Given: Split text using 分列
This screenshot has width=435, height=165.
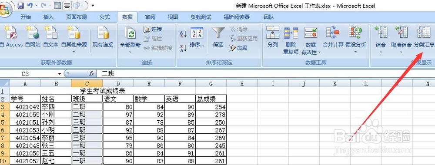Looking at the screenshot, I should [x=273, y=36].
